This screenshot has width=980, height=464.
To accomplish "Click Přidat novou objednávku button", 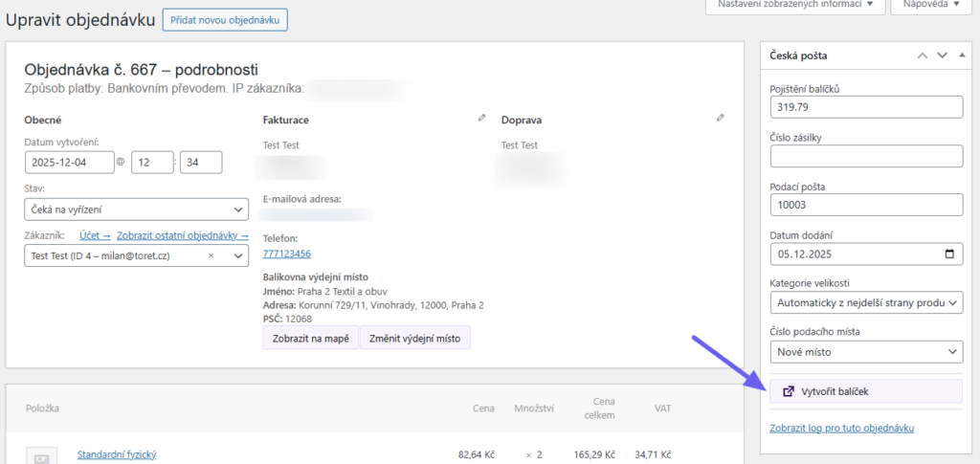I will (x=224, y=20).
